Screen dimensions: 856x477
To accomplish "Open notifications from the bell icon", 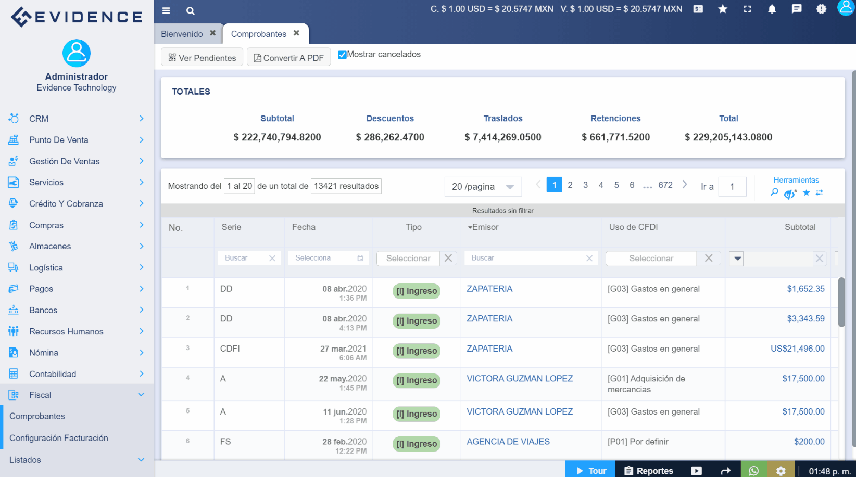I will coord(772,9).
